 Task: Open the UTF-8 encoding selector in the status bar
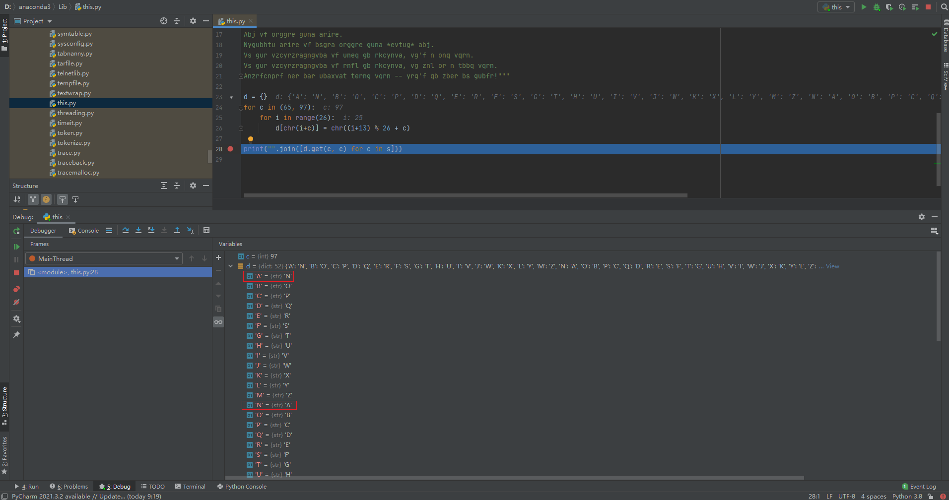coord(846,496)
